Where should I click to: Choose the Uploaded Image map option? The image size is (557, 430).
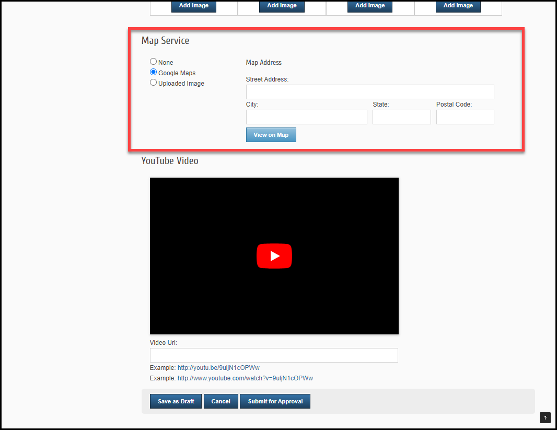click(154, 83)
